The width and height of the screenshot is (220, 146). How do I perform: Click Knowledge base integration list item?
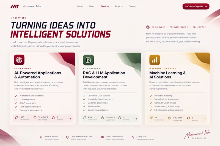(x=100, y=99)
